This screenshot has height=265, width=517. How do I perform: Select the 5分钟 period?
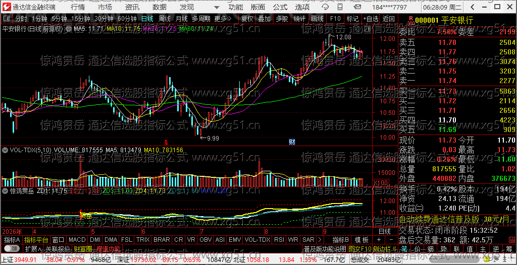59,19
